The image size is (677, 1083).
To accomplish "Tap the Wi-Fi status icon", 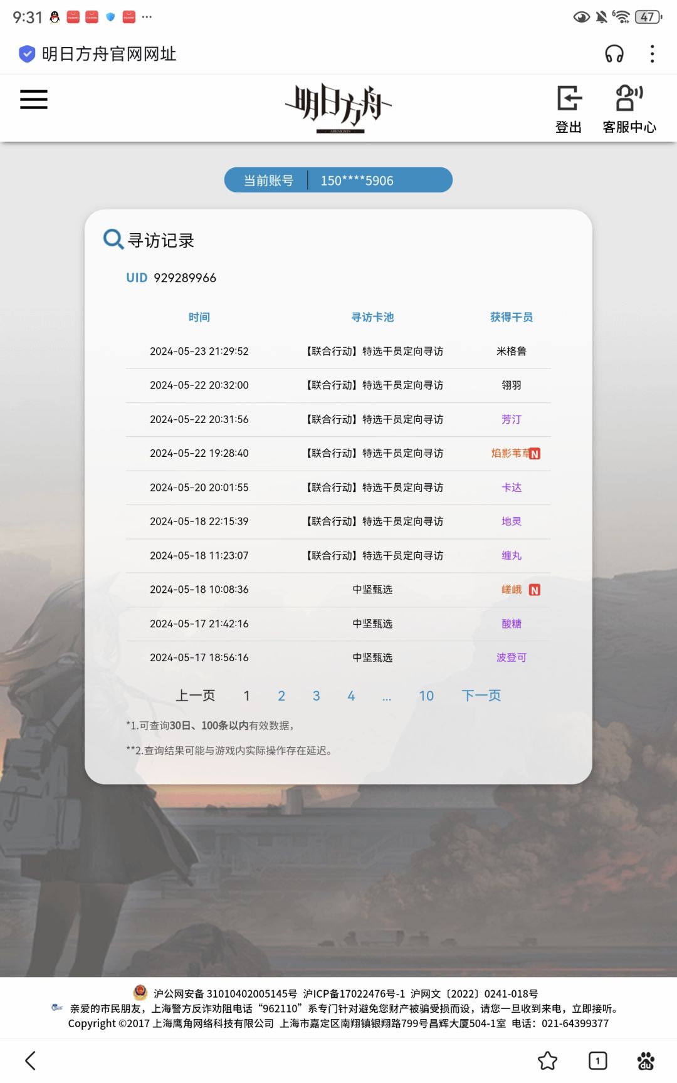I will click(621, 17).
